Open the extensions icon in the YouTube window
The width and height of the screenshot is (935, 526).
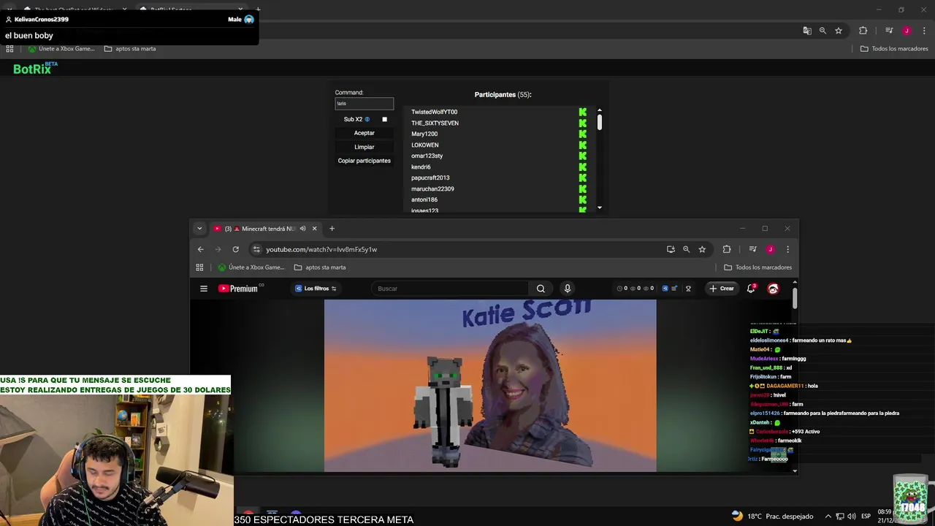(727, 249)
